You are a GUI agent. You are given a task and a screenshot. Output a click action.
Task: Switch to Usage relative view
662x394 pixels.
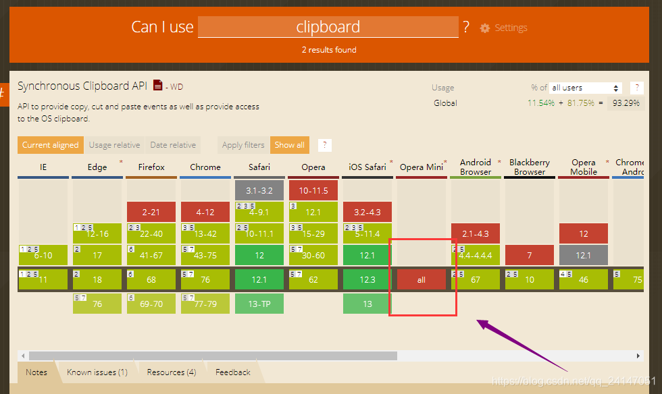114,145
